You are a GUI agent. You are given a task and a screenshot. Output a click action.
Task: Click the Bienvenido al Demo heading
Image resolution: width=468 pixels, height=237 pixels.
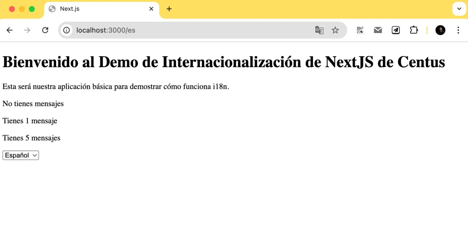(224, 62)
